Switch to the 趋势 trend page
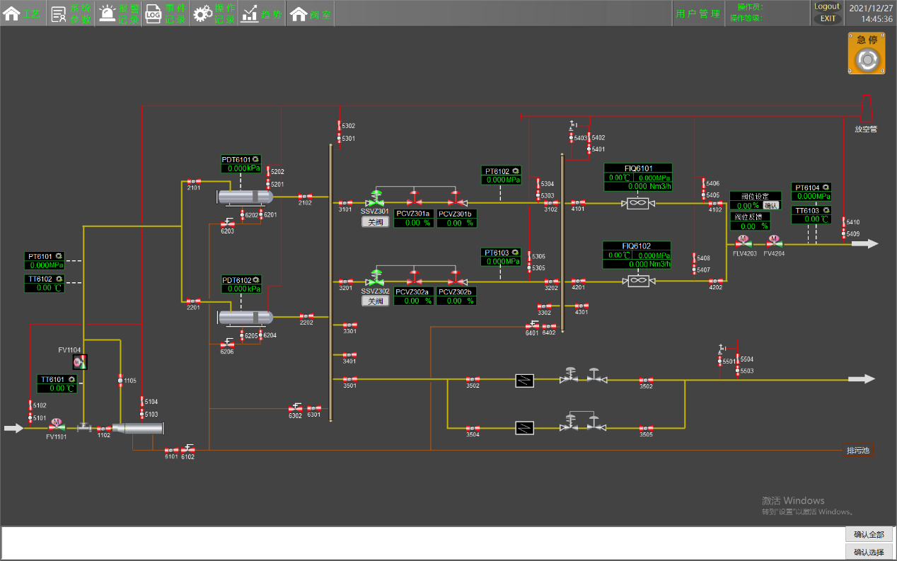 pos(261,13)
